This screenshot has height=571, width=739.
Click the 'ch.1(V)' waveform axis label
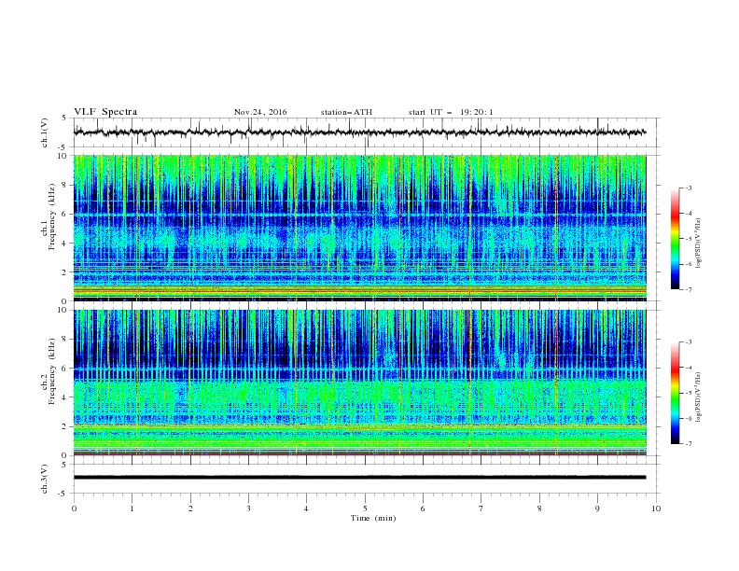(x=45, y=132)
